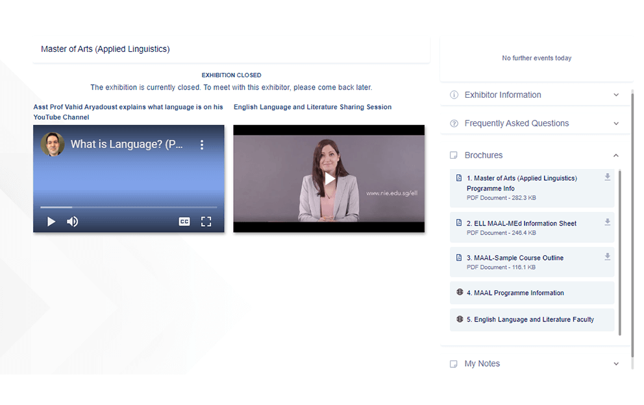
Task: Click the chevron beside Exhibitor Information
Action: click(616, 95)
